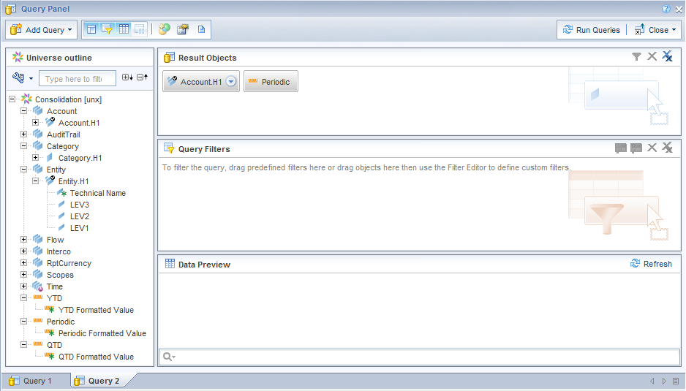Open the Account.H1 member selector arrow
686x391 pixels.
(x=231, y=82)
